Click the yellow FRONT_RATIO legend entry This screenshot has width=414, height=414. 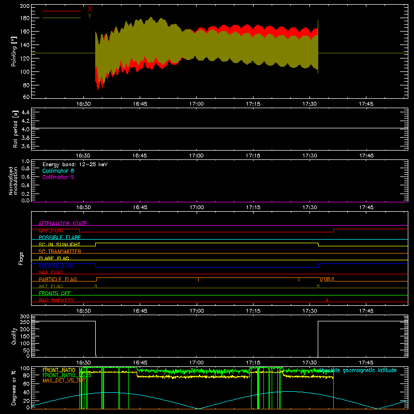[59, 370]
